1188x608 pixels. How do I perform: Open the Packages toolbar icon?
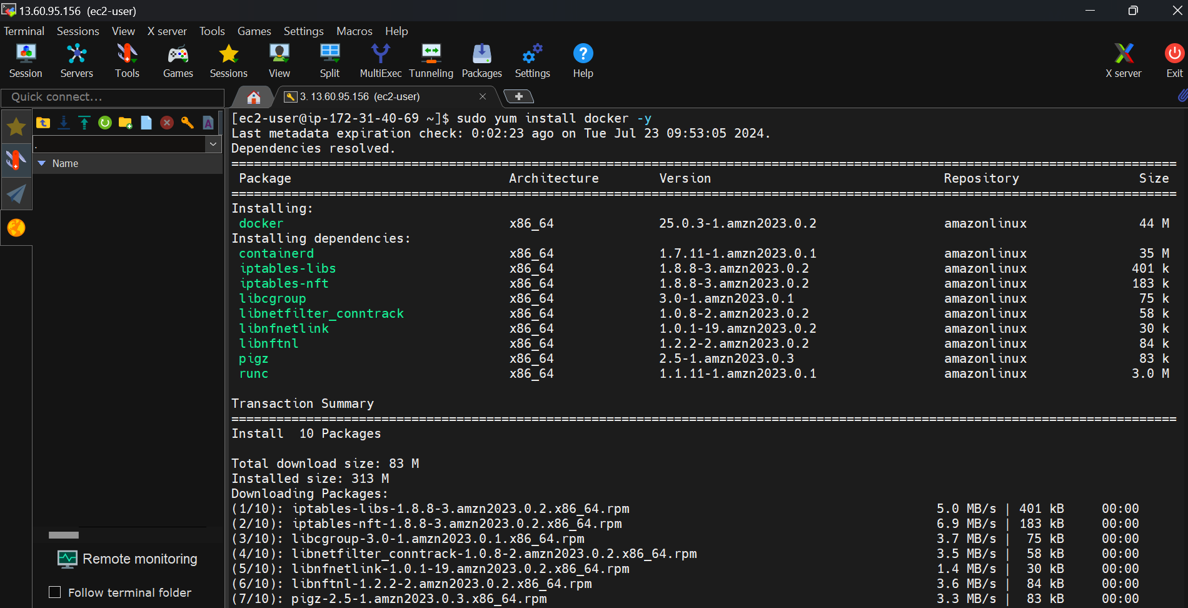(481, 61)
